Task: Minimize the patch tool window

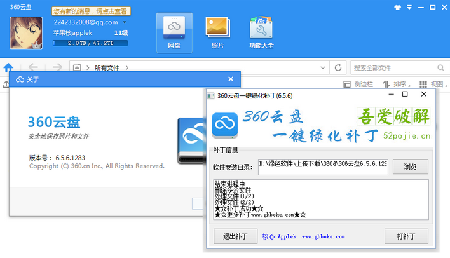Action: pyautogui.click(x=391, y=95)
